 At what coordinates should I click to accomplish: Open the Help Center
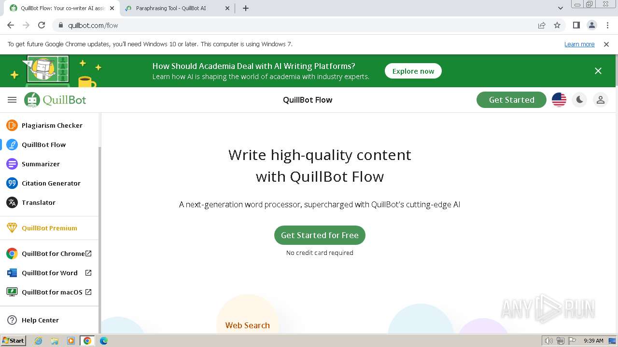tap(49, 320)
